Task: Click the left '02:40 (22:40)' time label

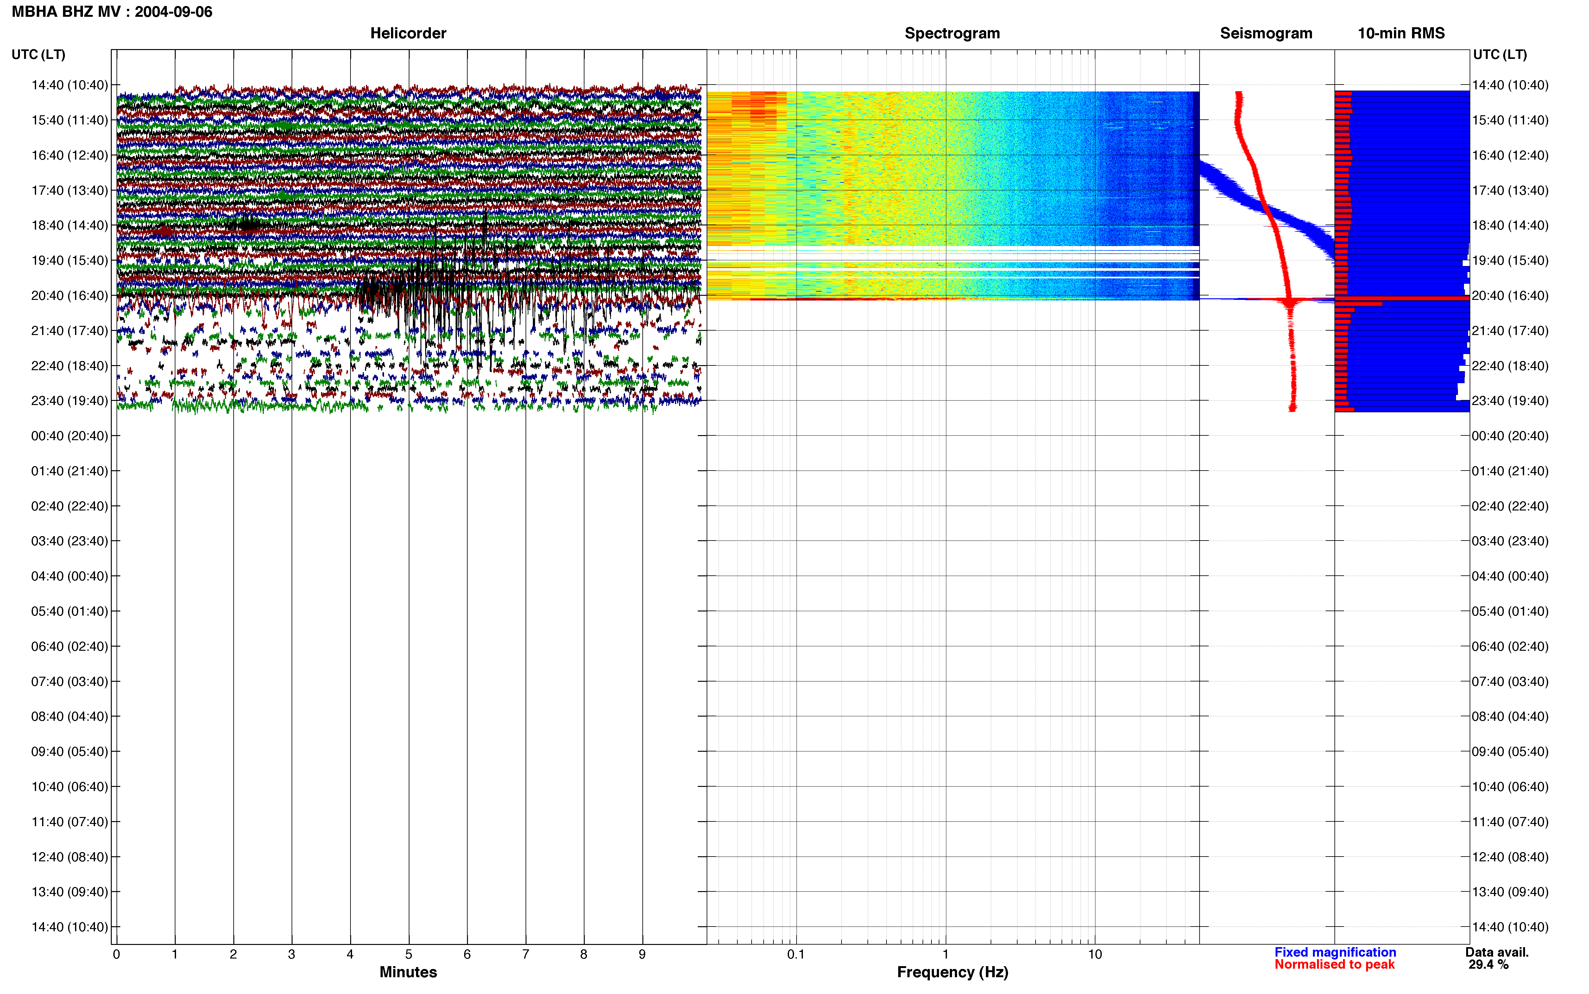Action: coord(70,506)
